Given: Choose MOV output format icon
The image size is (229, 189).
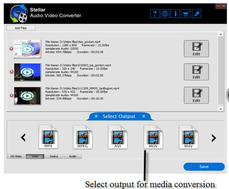Looking at the screenshot, I should point(153,137).
